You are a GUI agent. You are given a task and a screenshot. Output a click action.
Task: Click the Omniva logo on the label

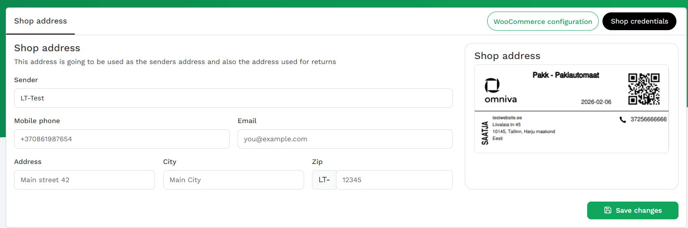coord(500,90)
